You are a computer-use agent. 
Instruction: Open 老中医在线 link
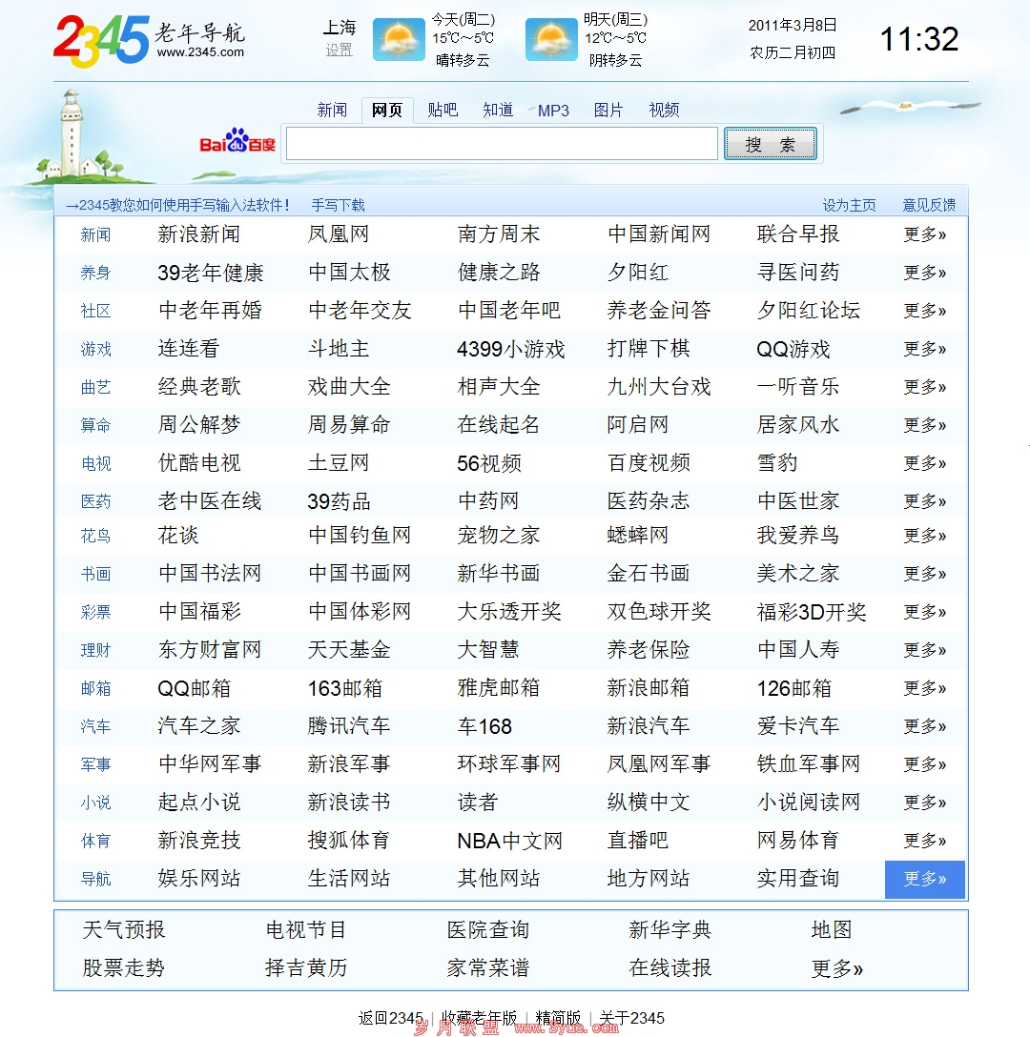tap(209, 501)
